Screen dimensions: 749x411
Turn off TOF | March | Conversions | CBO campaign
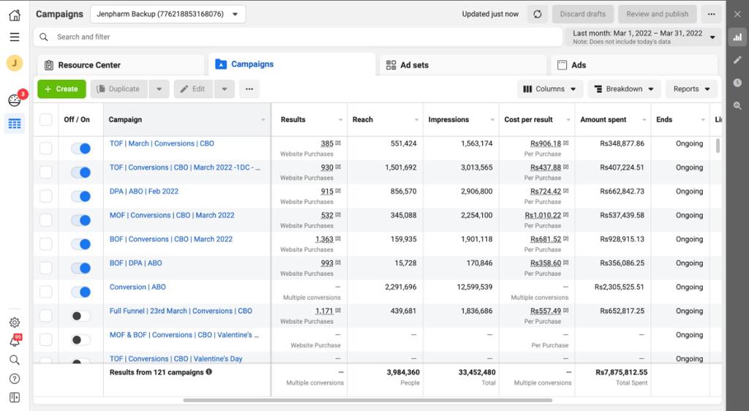(x=80, y=148)
